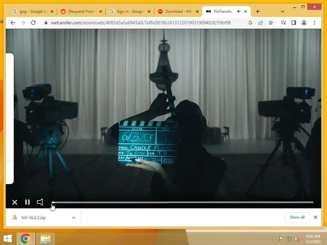The width and height of the screenshot is (327, 245).
Task: Open the tab search dropdown arrow
Action: point(283,12)
